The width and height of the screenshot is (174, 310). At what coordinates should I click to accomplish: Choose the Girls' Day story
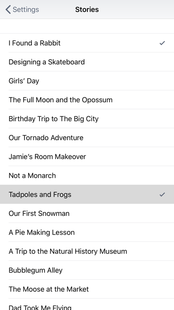tap(87, 81)
